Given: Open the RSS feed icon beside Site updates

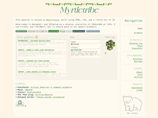Looking at the screenshot, I should (x=37, y=37).
